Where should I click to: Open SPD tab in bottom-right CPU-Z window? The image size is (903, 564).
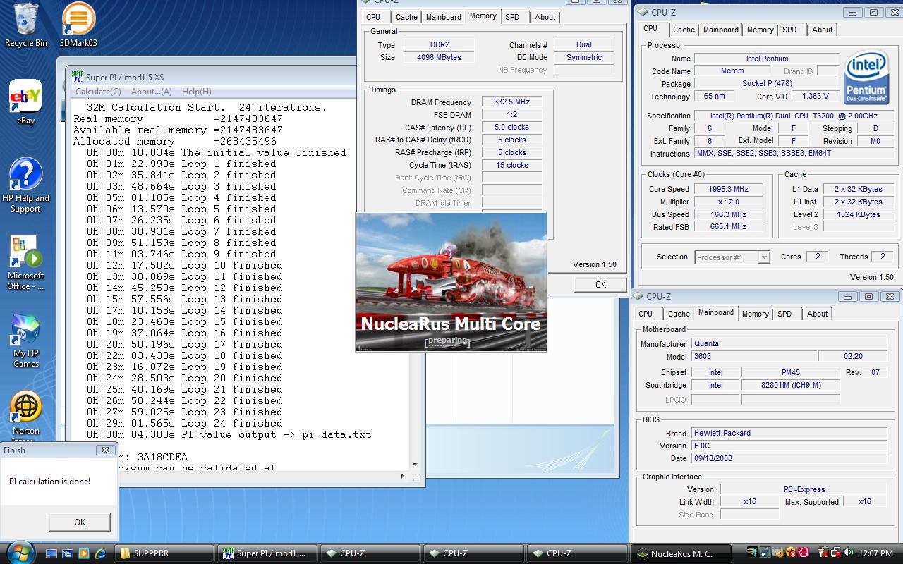point(784,314)
